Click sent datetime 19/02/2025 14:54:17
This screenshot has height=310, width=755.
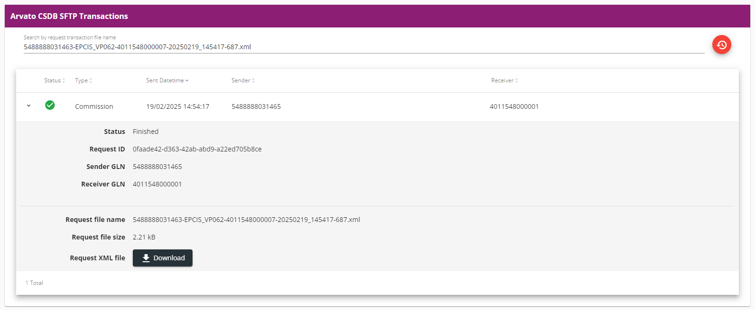pyautogui.click(x=178, y=106)
